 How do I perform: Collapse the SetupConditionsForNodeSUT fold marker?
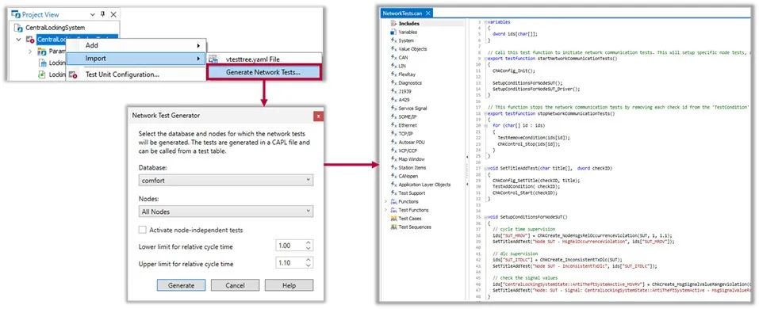[x=485, y=217]
